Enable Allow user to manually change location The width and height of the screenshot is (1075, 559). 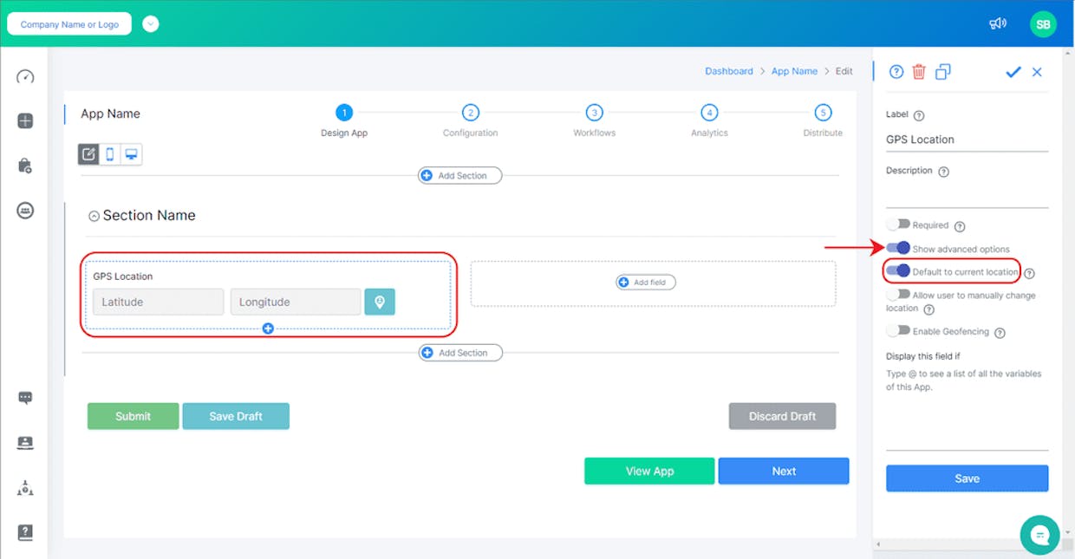[898, 295]
